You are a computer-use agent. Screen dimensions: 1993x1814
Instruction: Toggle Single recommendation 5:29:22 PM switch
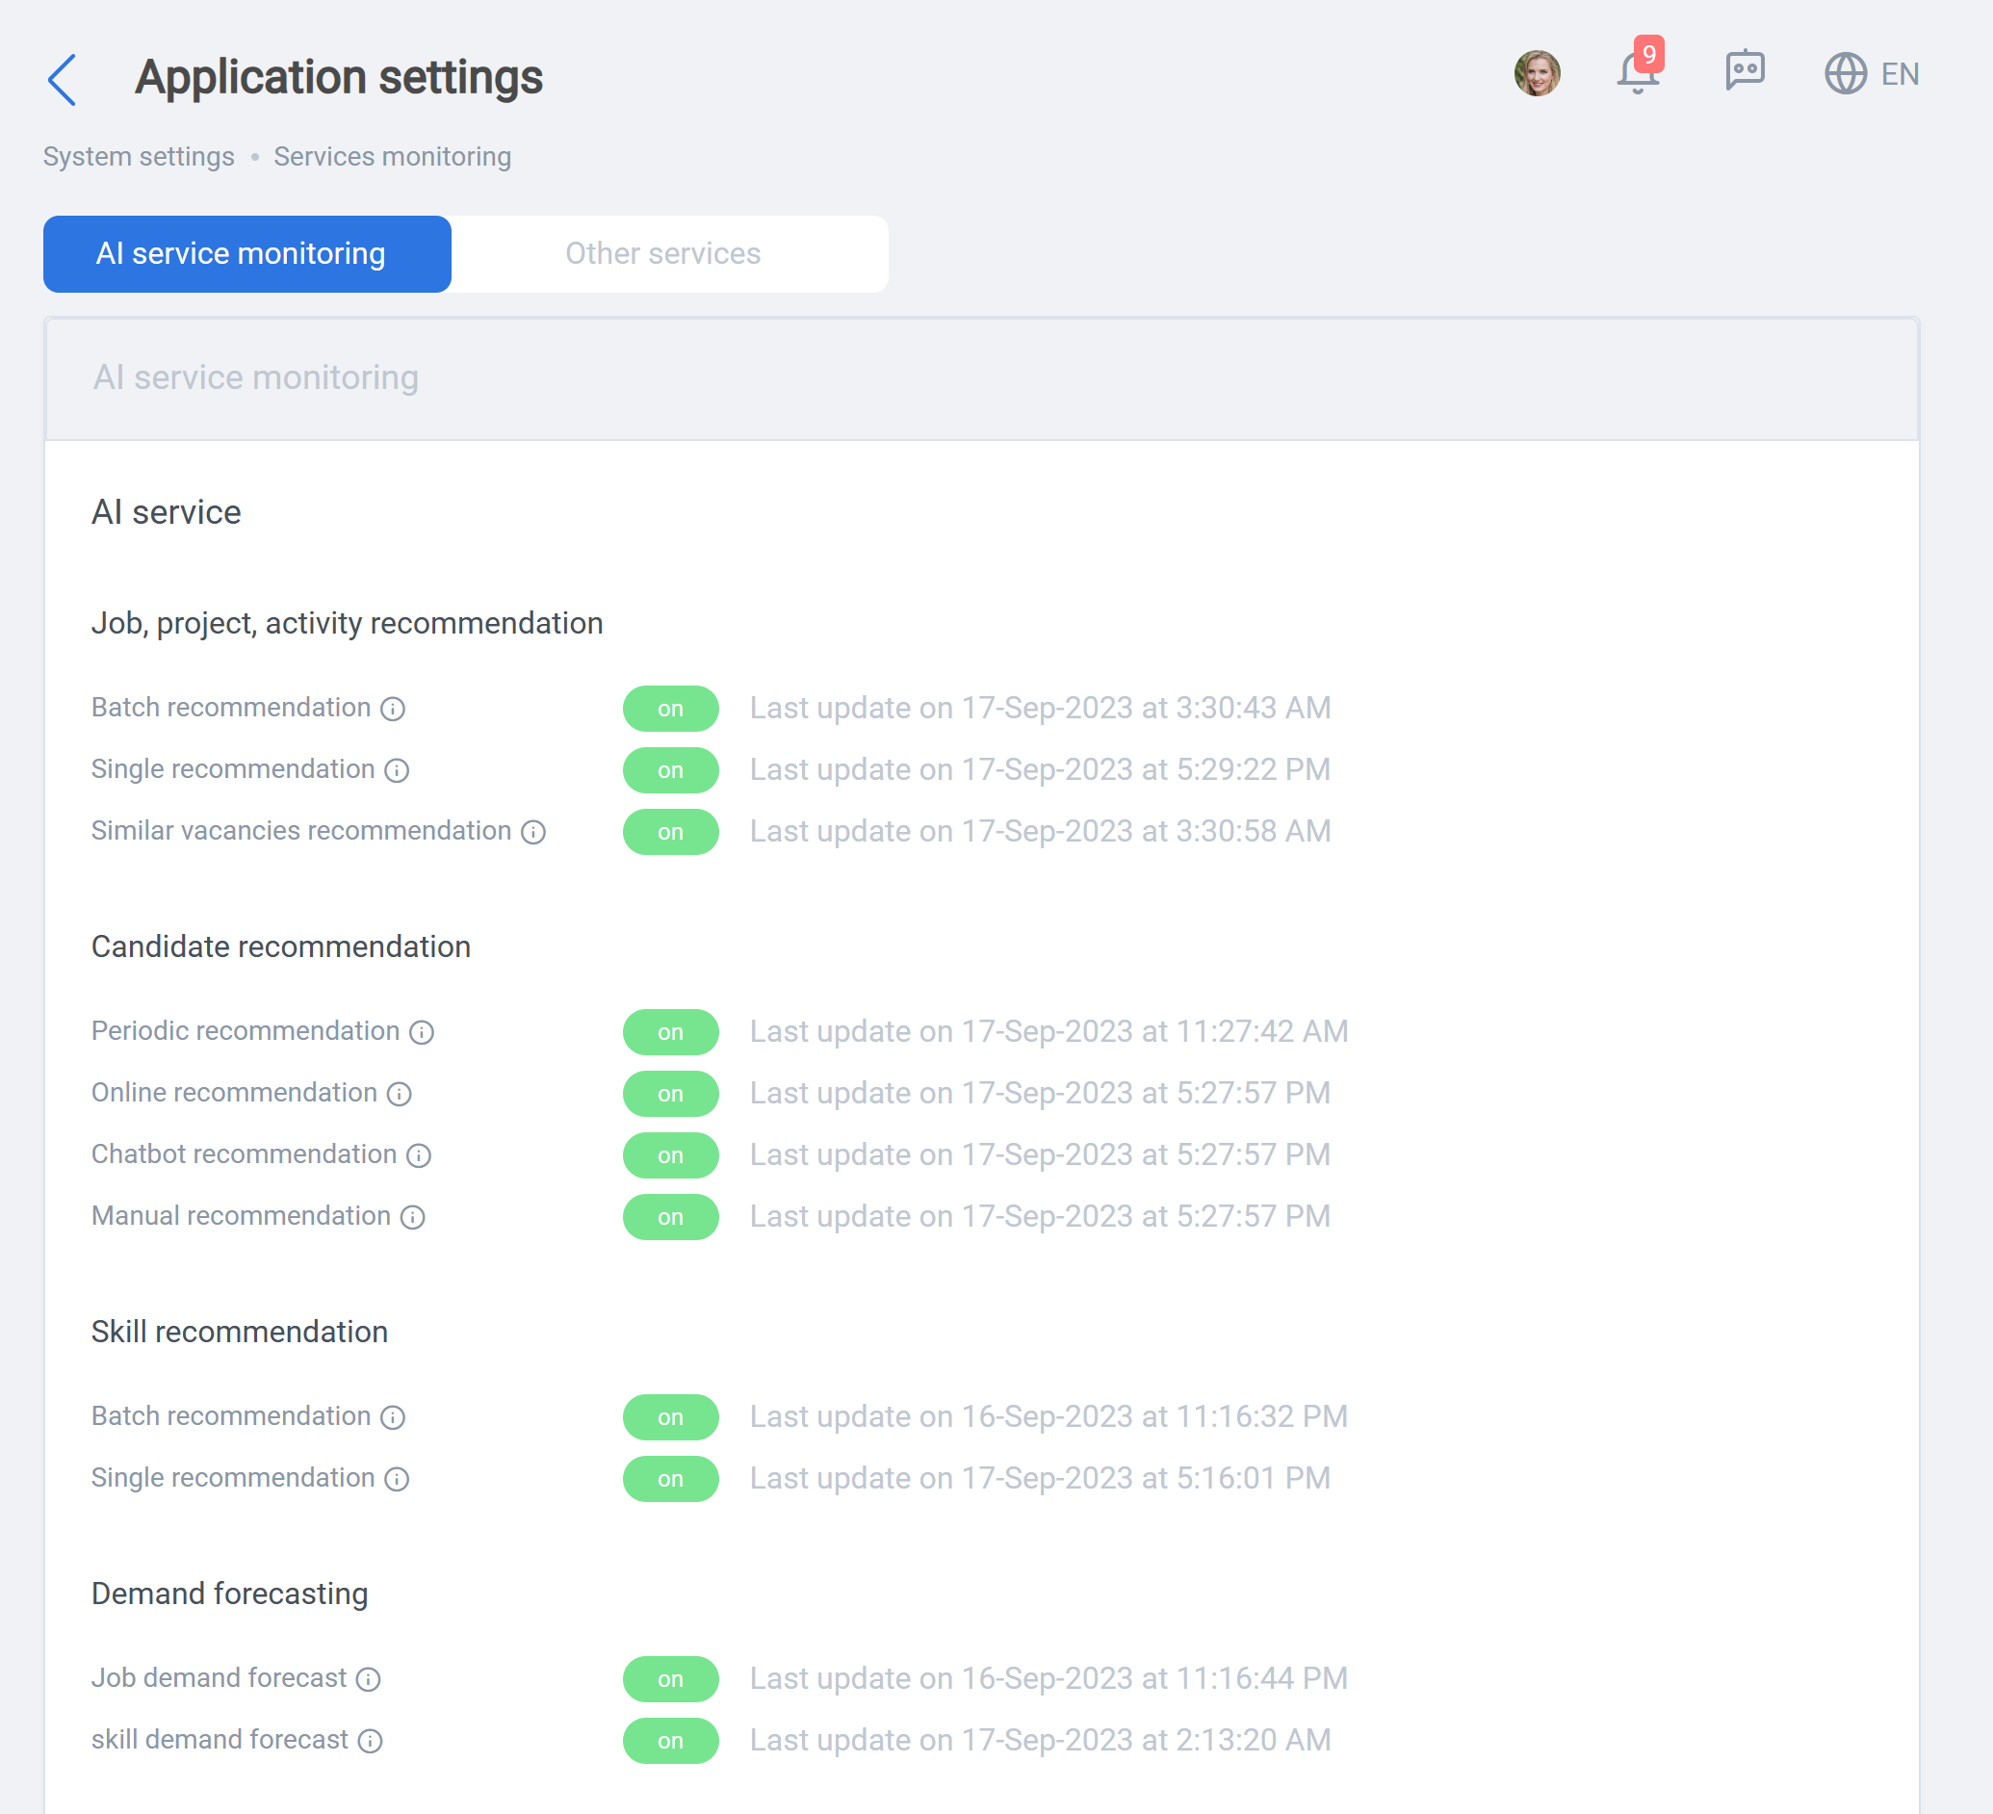pyautogui.click(x=670, y=770)
